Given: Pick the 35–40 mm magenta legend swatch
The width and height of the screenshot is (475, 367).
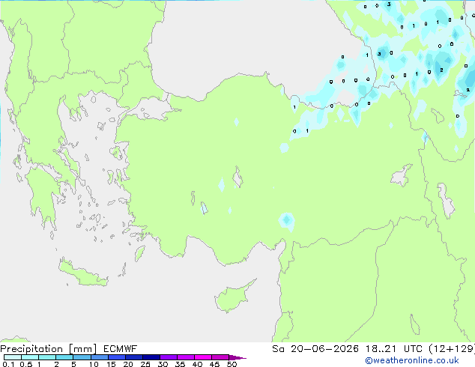Looking at the screenshot, I should 185,357.
